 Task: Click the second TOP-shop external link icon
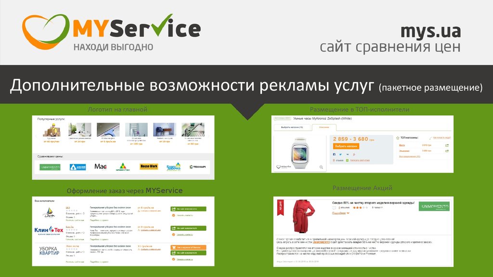point(447,151)
